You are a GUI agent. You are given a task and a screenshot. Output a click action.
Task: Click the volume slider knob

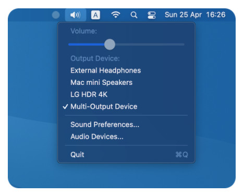click(109, 44)
